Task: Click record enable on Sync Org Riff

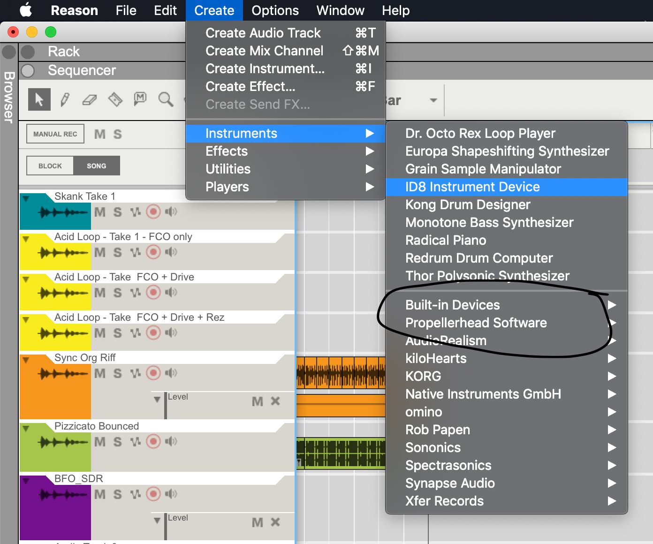Action: 153,373
